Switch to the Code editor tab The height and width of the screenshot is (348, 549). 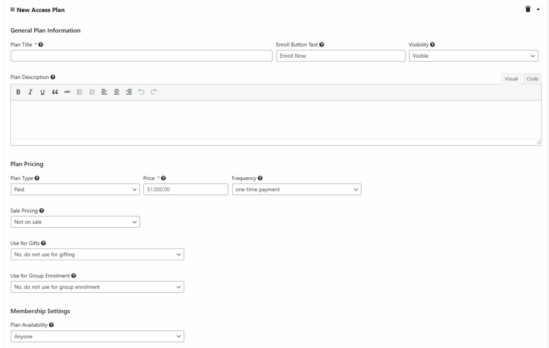click(x=532, y=79)
